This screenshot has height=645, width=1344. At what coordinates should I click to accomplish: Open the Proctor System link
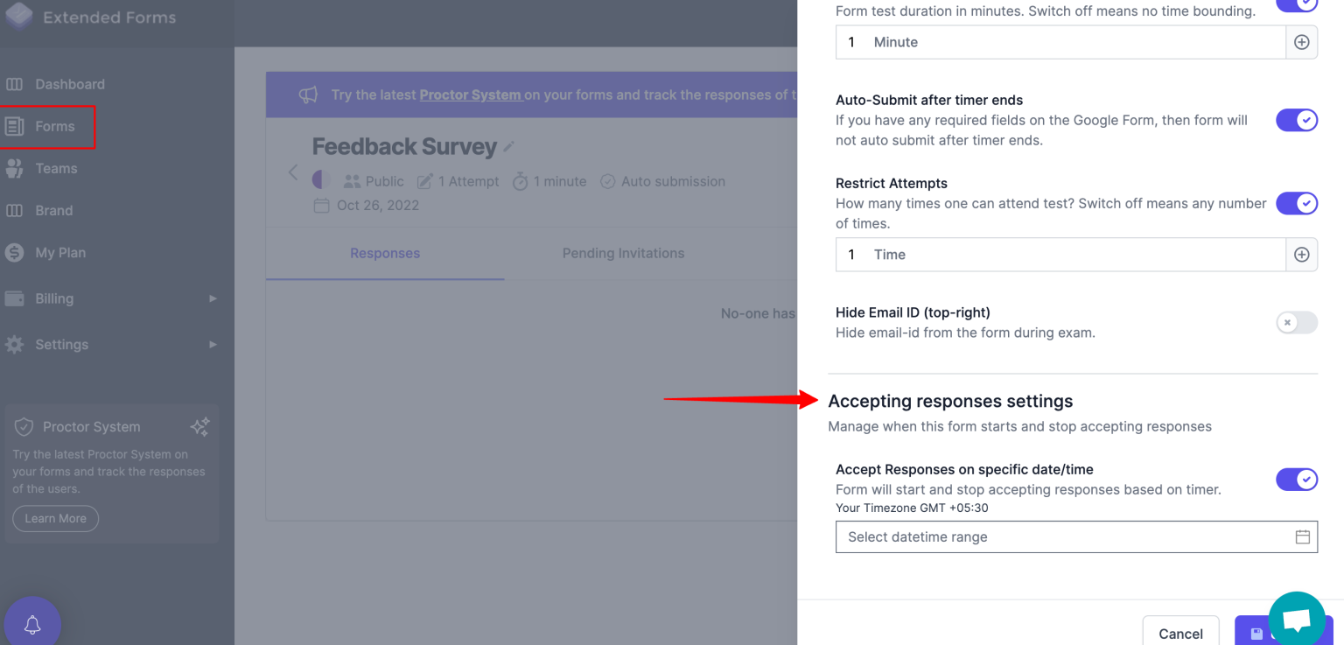tap(471, 95)
